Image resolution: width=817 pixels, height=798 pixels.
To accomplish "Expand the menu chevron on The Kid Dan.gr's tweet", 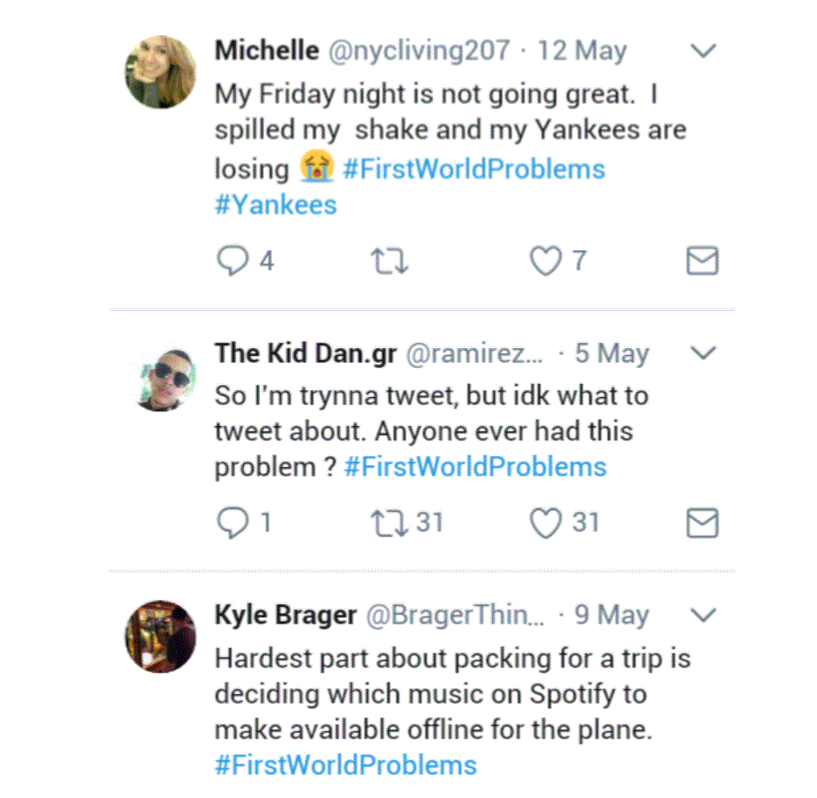I will 703,354.
